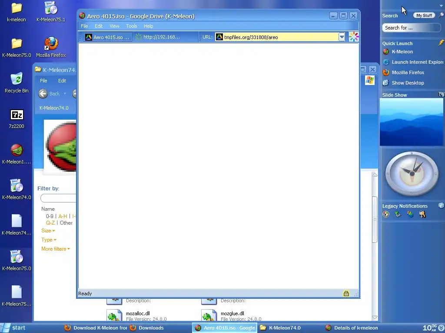
Task: Switch to the Aero 4015.iso tab
Action: tap(108, 37)
